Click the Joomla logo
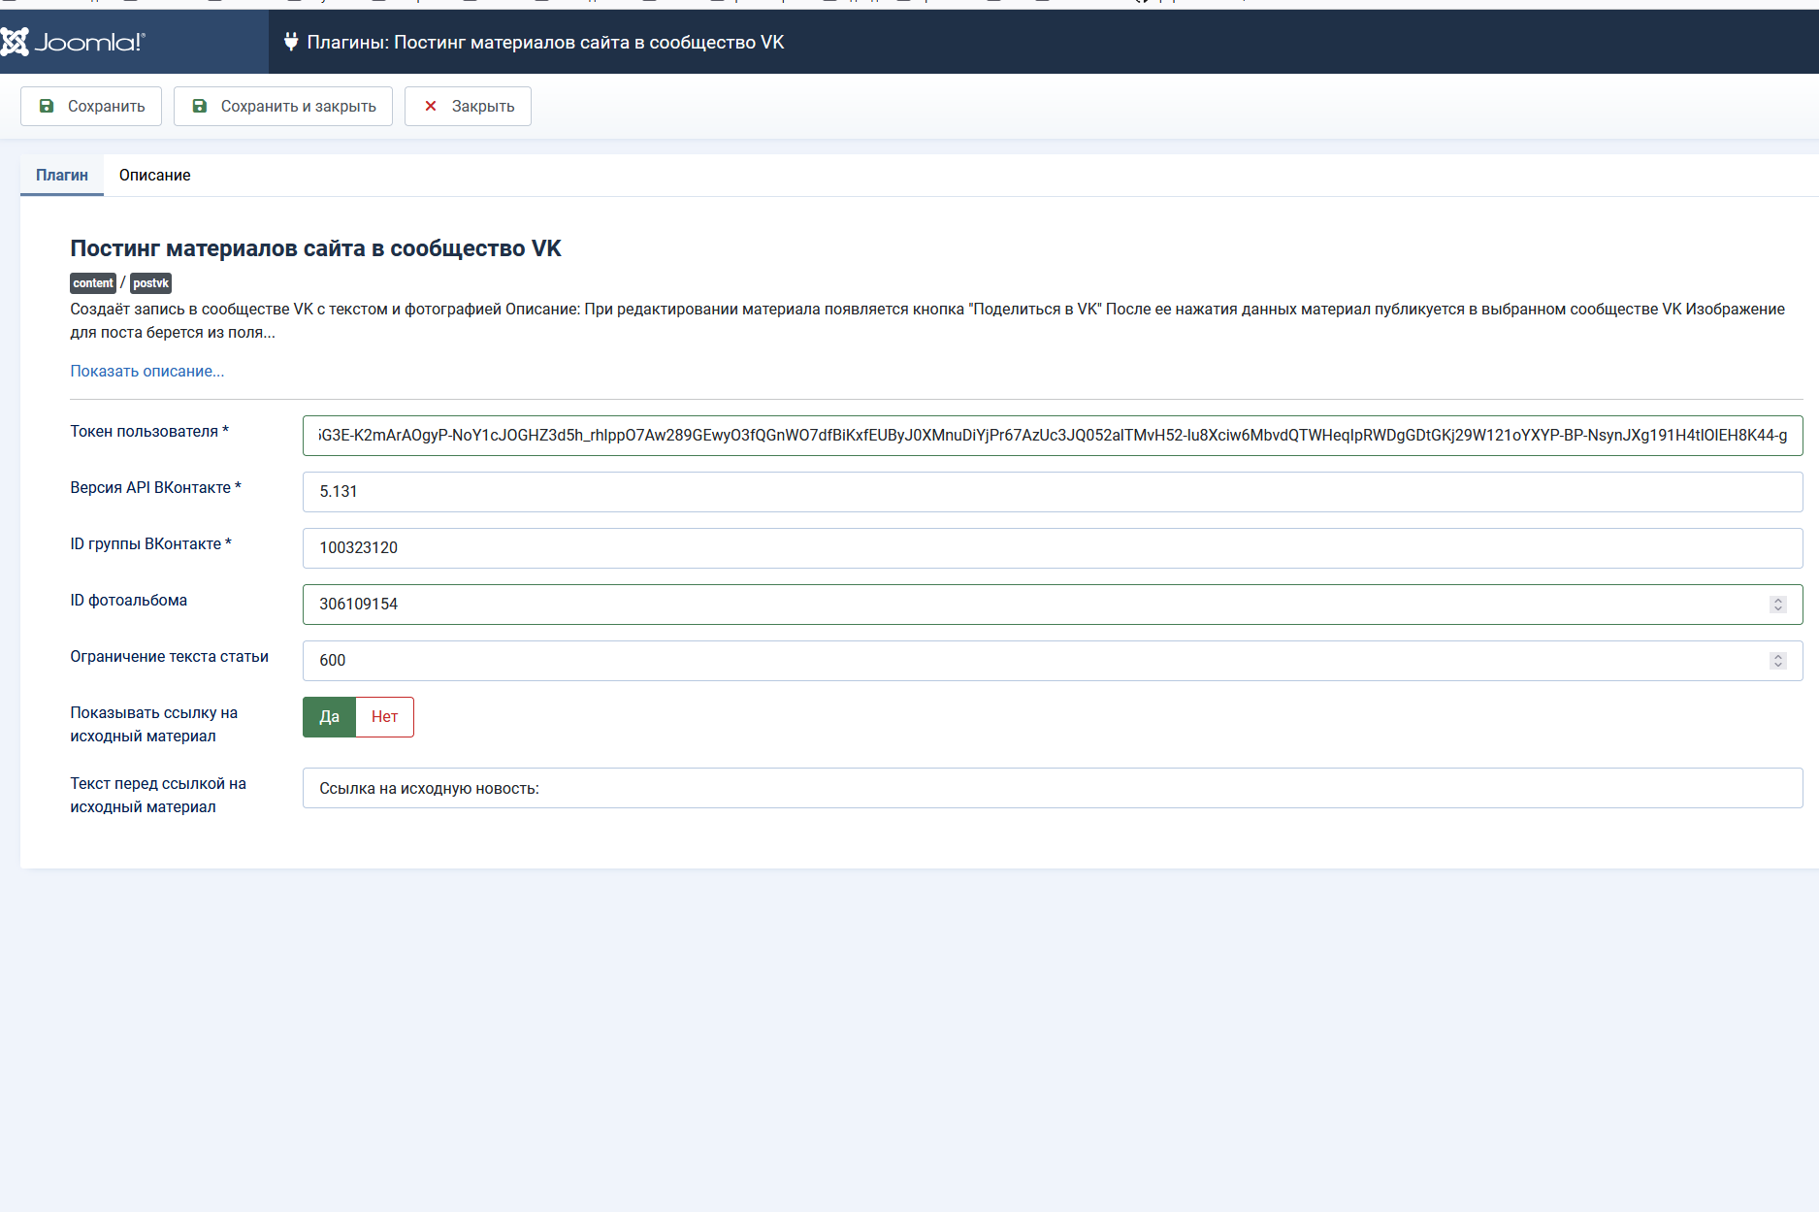1819x1212 pixels. [73, 42]
